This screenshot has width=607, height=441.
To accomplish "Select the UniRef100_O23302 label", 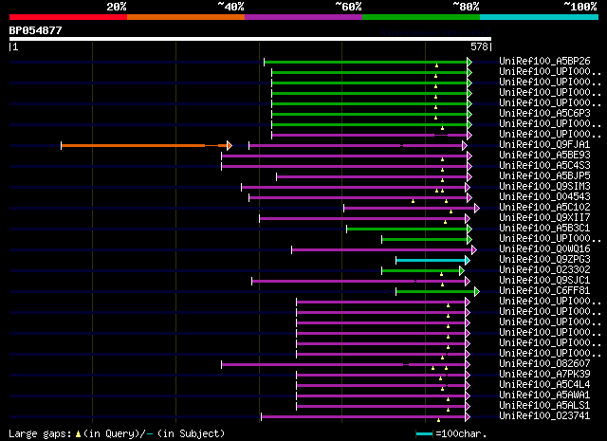I will [544, 270].
